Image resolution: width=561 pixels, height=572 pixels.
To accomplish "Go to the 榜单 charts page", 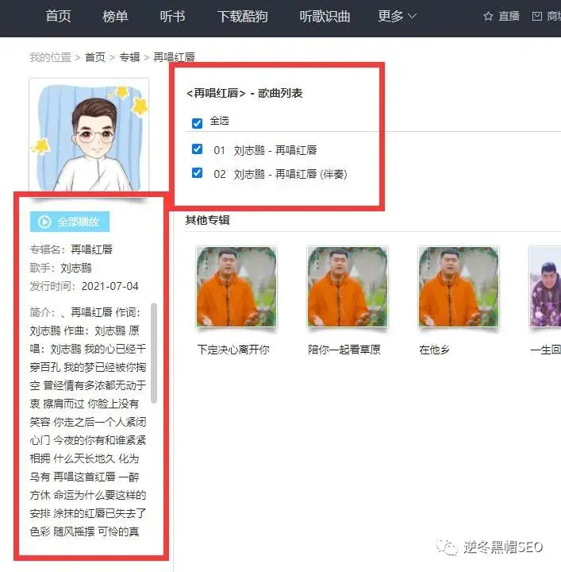I will point(116,17).
